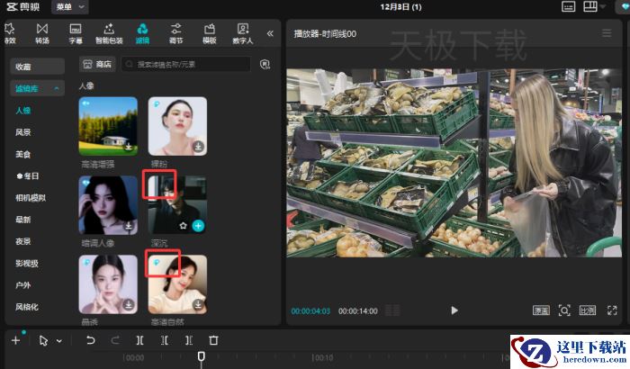Trim right of the playhead

pos(189,340)
